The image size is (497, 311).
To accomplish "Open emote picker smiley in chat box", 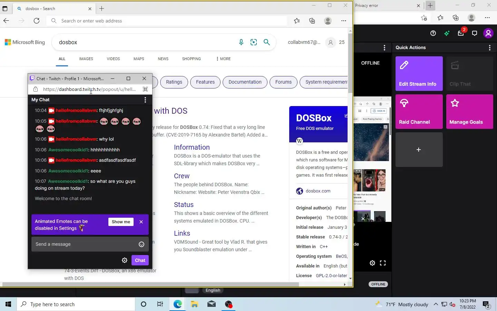I will (x=142, y=244).
